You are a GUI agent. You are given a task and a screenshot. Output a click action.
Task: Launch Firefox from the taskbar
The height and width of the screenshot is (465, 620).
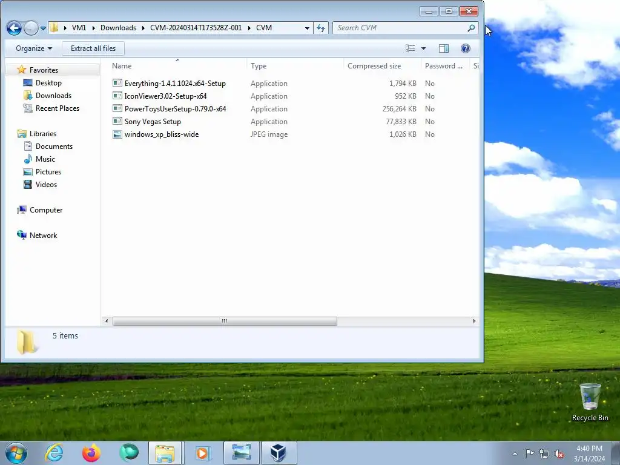click(x=91, y=453)
